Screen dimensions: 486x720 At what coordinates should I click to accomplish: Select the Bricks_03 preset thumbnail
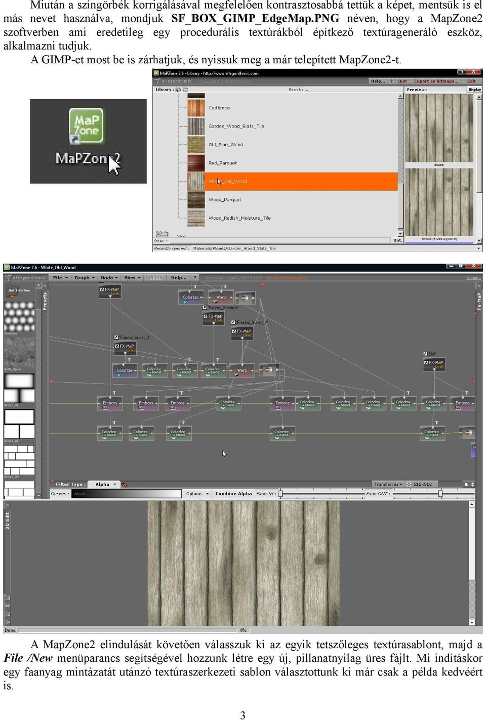pyautogui.click(x=19, y=460)
